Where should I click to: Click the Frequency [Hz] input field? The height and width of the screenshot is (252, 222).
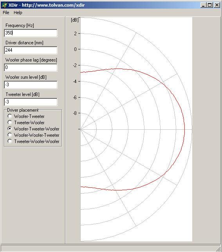tap(31, 33)
